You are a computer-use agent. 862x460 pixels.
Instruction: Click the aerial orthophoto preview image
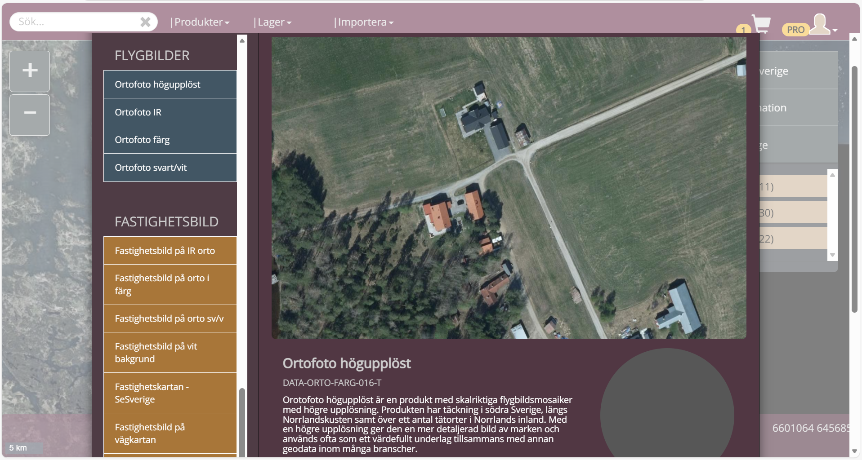point(509,188)
